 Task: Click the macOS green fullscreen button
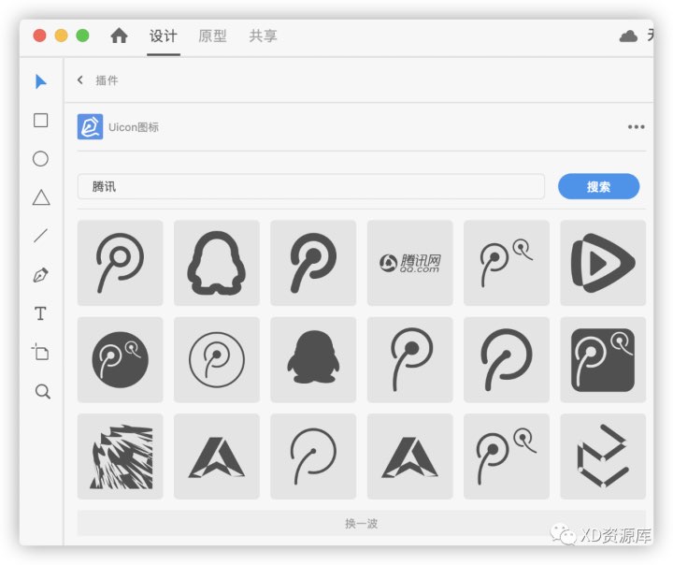(83, 36)
